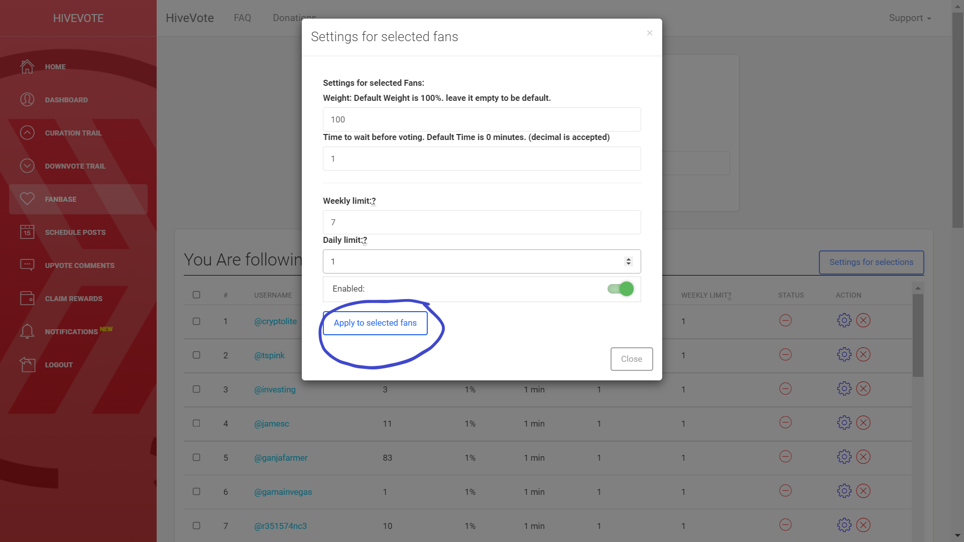Click the Weight input field
This screenshot has width=964, height=542.
481,119
